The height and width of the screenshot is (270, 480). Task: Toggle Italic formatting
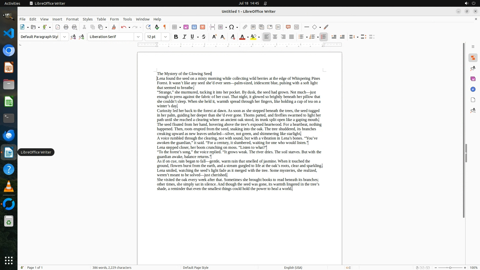pos(184,37)
